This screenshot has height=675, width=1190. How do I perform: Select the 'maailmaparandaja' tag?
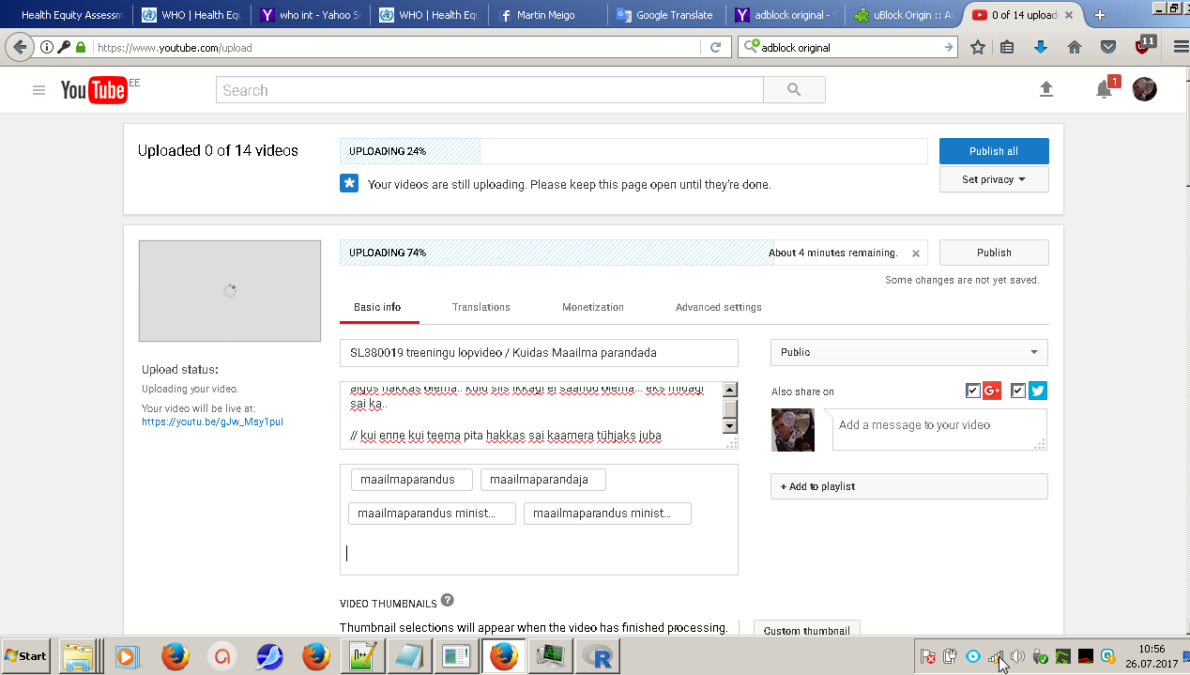tap(542, 480)
